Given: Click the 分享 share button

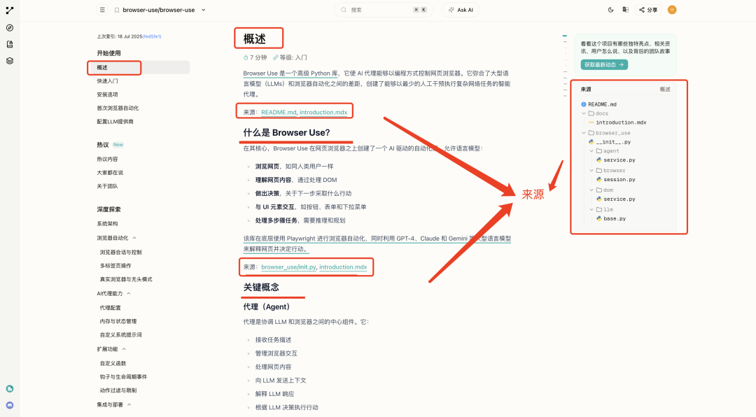Looking at the screenshot, I should (x=648, y=10).
